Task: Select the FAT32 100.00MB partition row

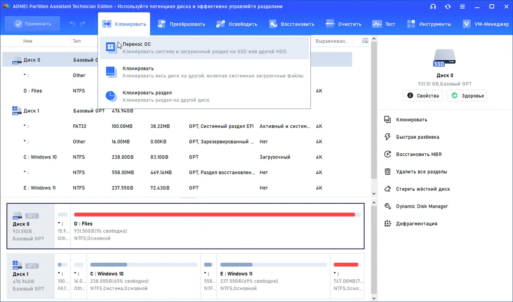Action: (x=177, y=126)
